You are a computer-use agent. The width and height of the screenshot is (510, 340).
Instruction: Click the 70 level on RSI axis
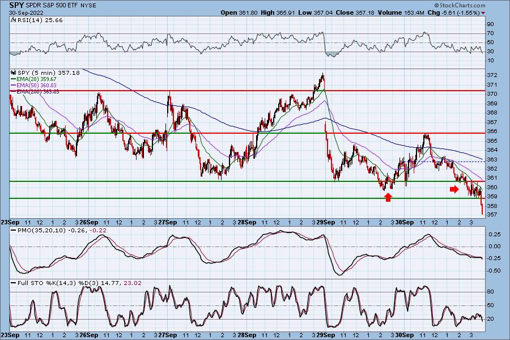click(491, 33)
